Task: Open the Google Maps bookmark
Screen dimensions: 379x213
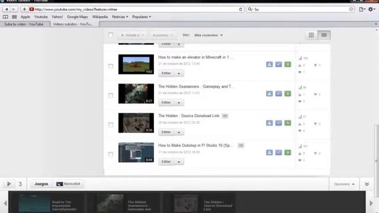Action: pos(78,17)
